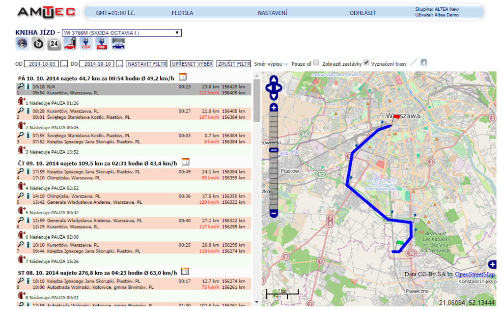Expand the map layer switcher plus
503x310 pixels.
492,264
